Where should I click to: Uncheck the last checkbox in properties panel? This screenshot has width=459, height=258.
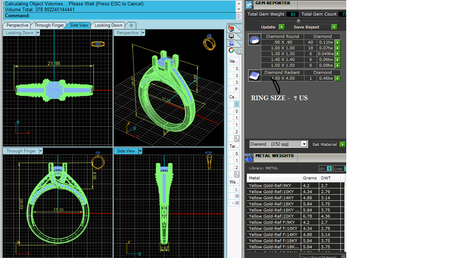(237, 203)
